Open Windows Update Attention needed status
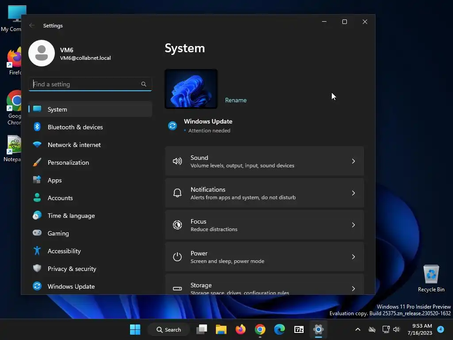The width and height of the screenshot is (453, 340). (x=208, y=126)
